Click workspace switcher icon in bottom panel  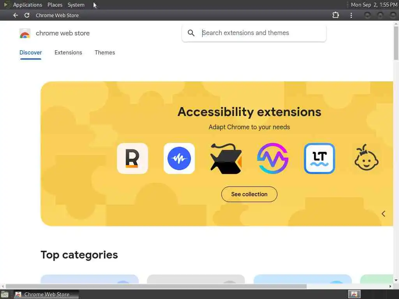354,294
